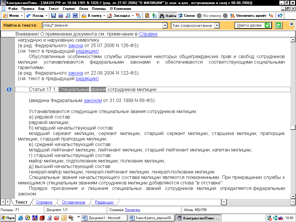This screenshot has height=222, width=296.
Task: Click horizontal scrollbar right arrow
Action: 293,202
